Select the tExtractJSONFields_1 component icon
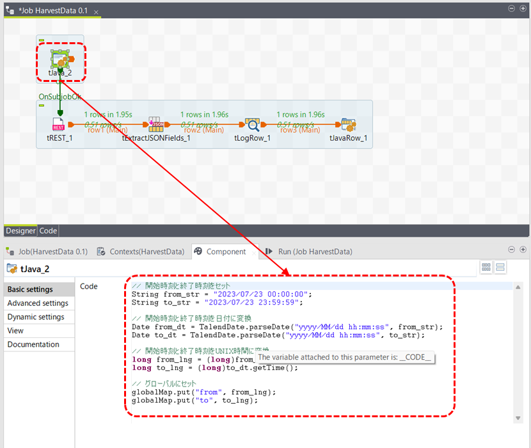Screen dimensions: 531x448 coord(156,124)
